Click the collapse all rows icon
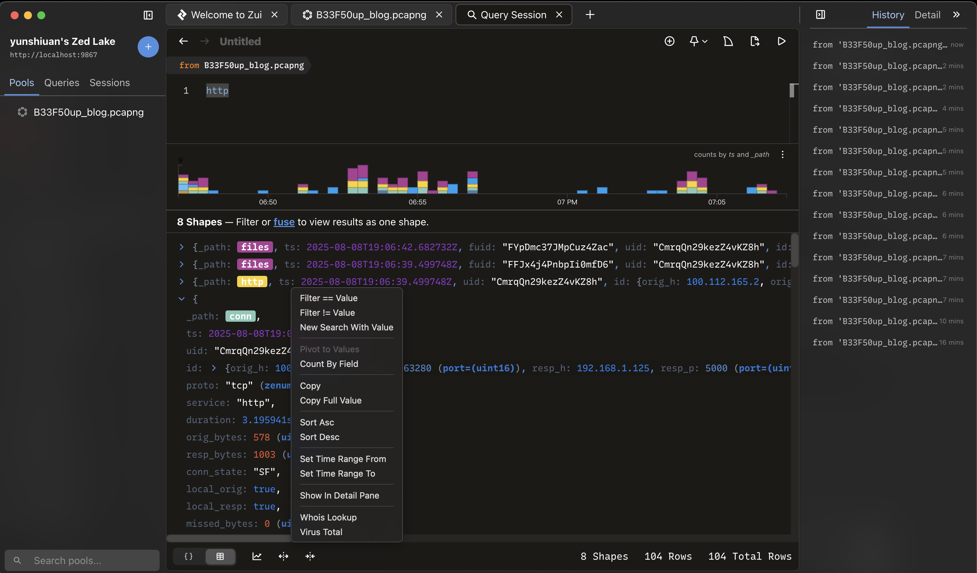The image size is (977, 573). [310, 556]
